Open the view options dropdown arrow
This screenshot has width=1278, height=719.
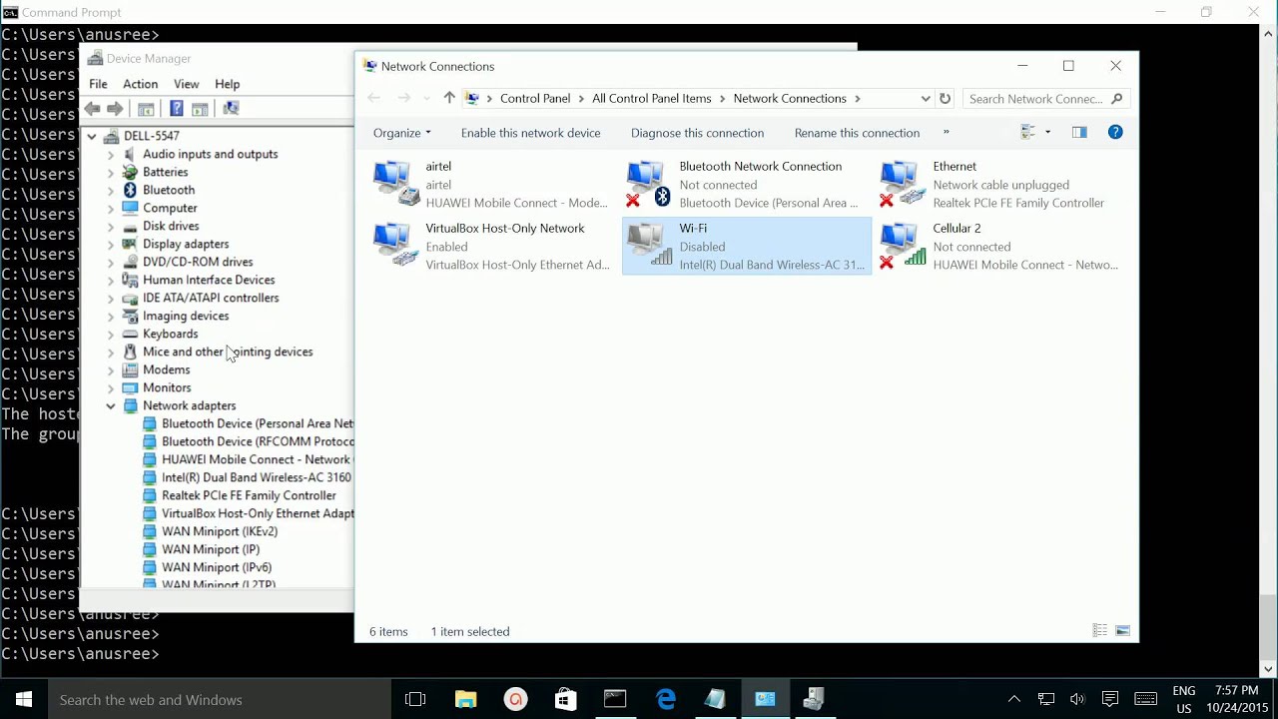(x=1047, y=132)
